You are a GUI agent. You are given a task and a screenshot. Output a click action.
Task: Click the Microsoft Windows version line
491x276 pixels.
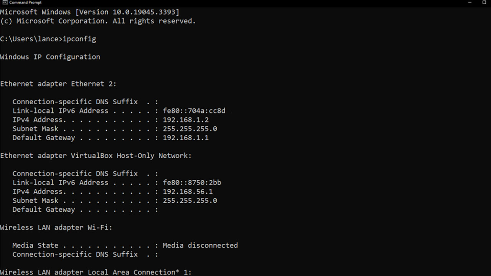[x=90, y=12]
